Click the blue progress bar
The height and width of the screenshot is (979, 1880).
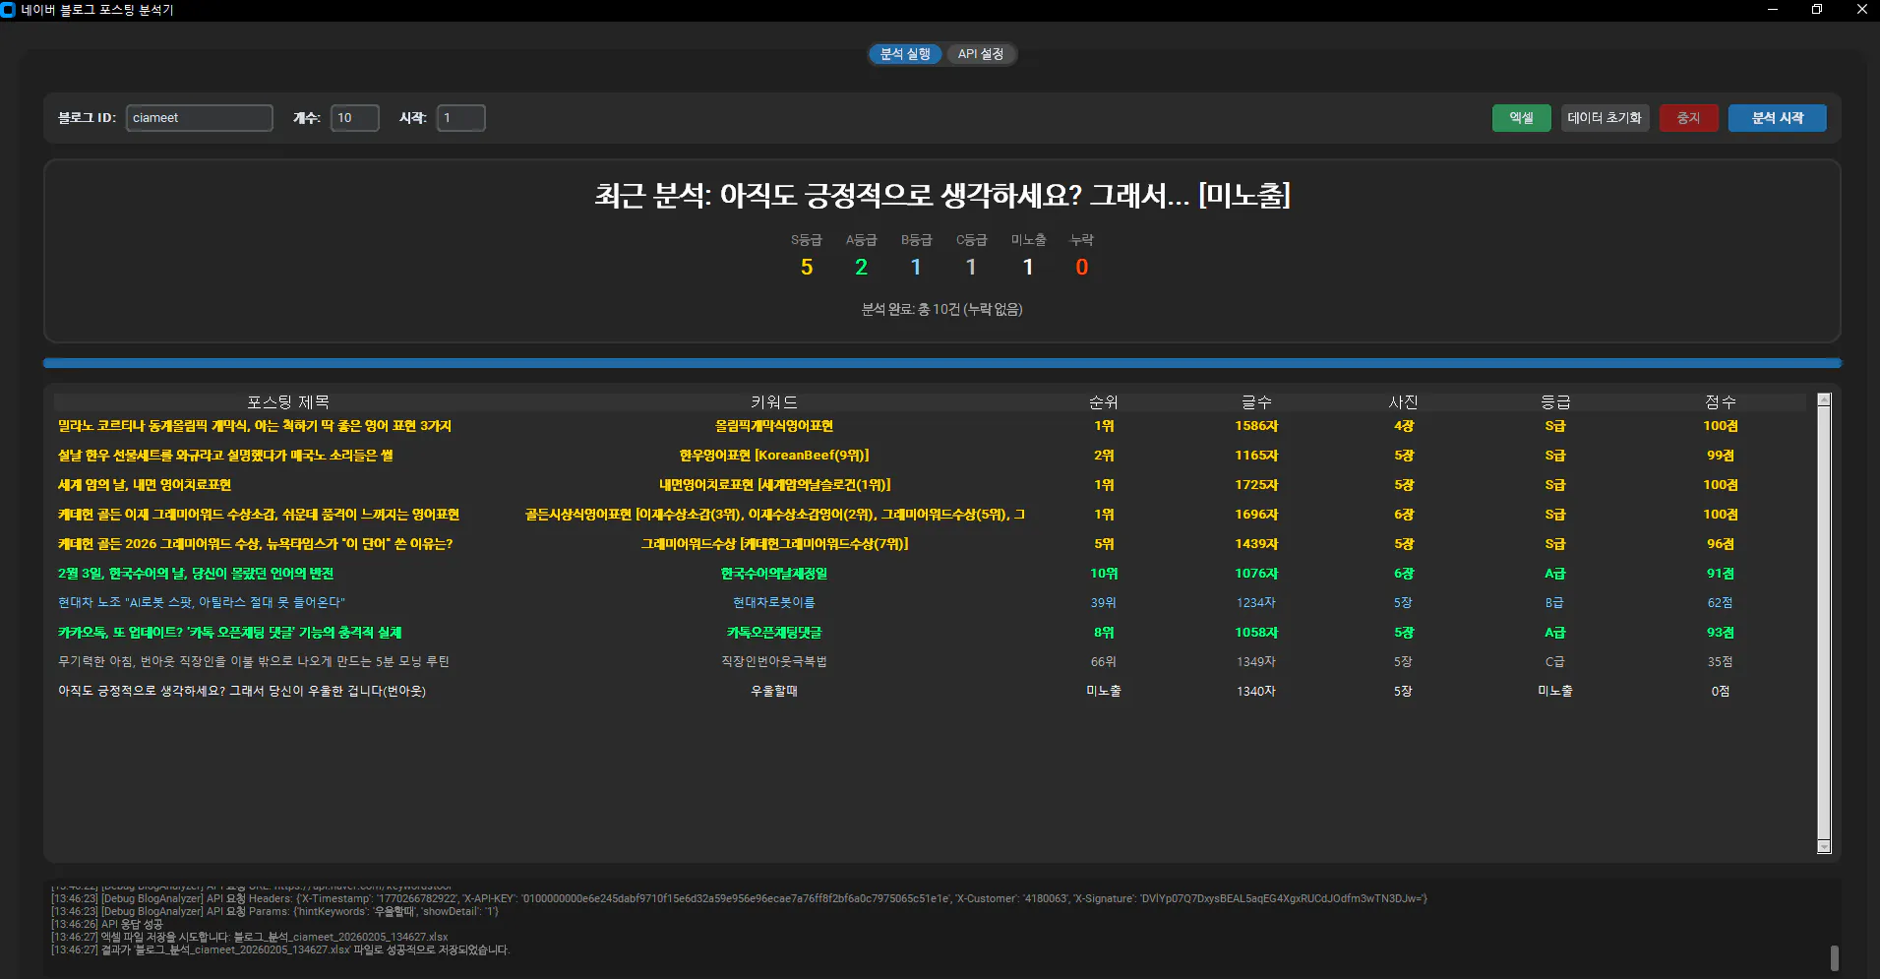tap(940, 363)
